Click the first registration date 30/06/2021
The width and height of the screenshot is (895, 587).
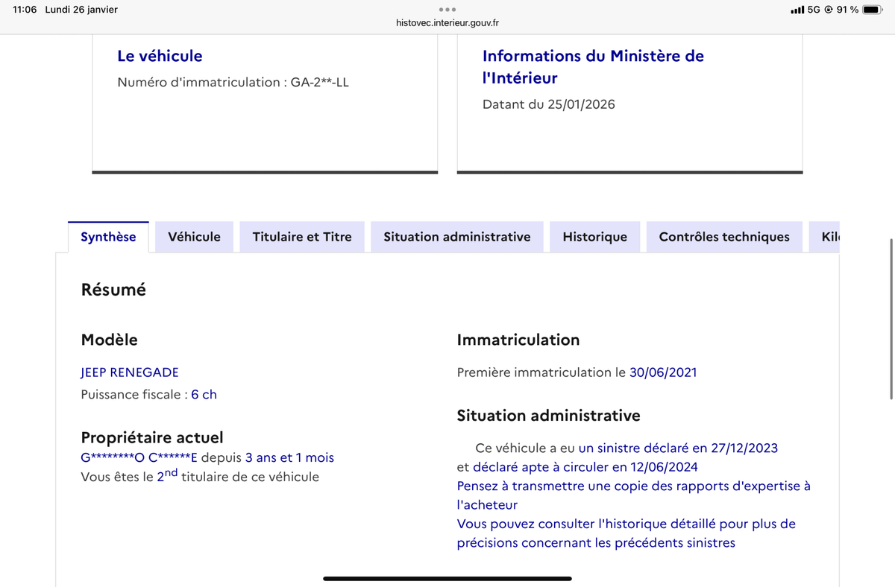(663, 372)
